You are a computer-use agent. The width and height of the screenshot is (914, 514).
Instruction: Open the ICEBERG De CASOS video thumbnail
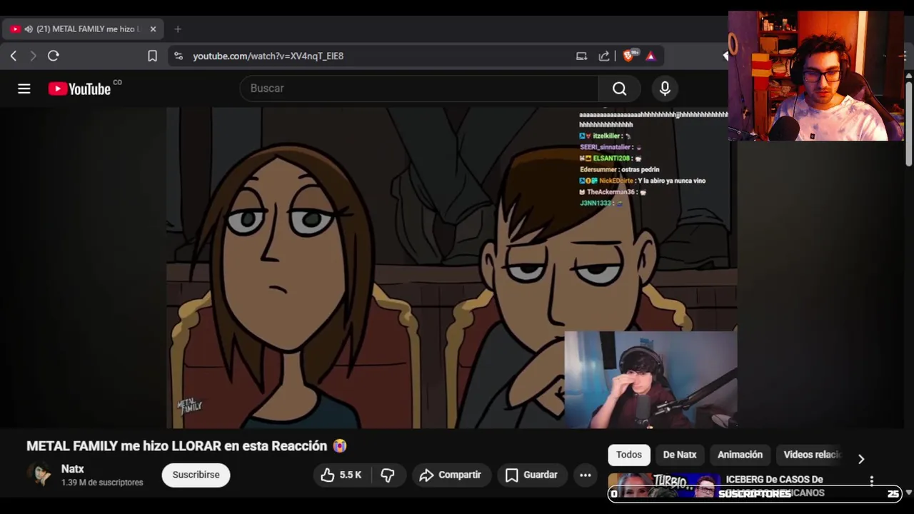[664, 485]
